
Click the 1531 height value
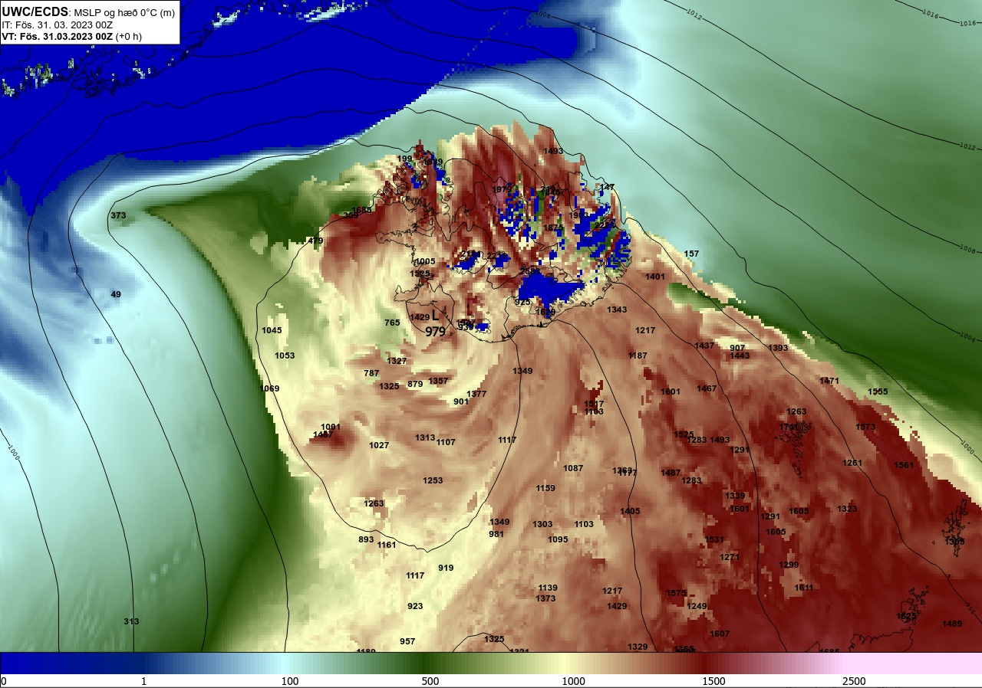pyautogui.click(x=714, y=539)
